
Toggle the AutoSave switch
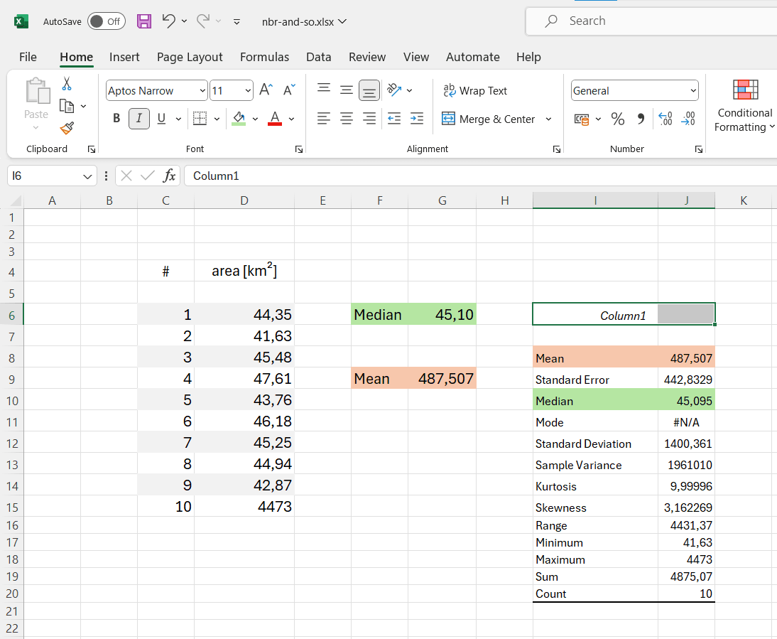click(106, 21)
